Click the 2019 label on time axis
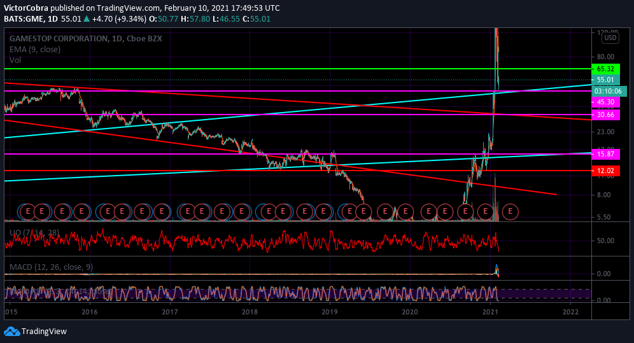The height and width of the screenshot is (343, 634). click(330, 311)
